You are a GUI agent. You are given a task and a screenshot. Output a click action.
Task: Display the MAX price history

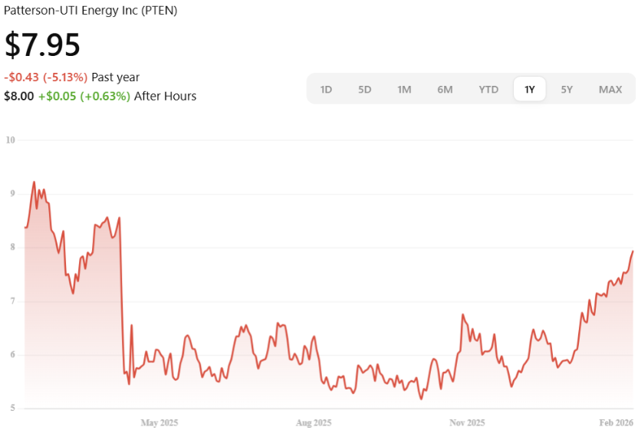tap(610, 89)
